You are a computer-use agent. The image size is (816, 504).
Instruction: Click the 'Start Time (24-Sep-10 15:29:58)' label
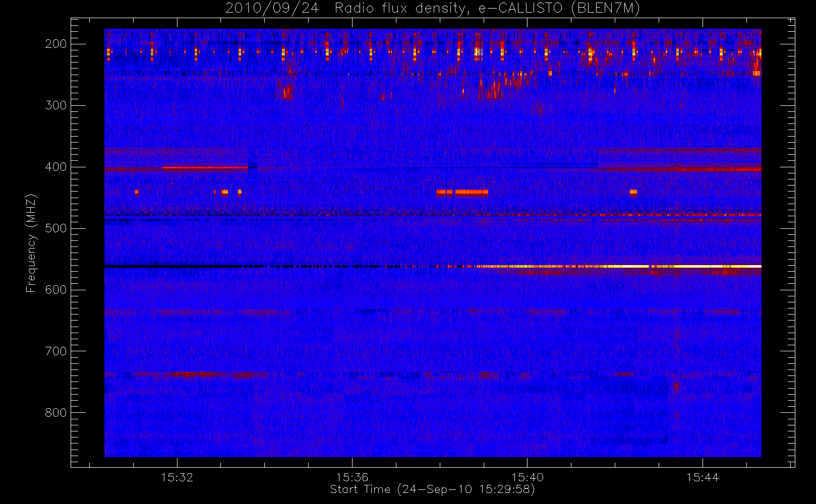pyautogui.click(x=432, y=489)
